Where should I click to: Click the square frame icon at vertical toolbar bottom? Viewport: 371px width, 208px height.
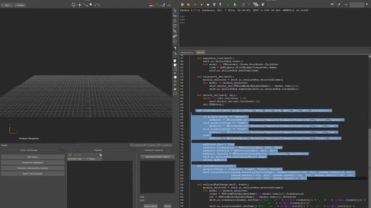(175, 94)
